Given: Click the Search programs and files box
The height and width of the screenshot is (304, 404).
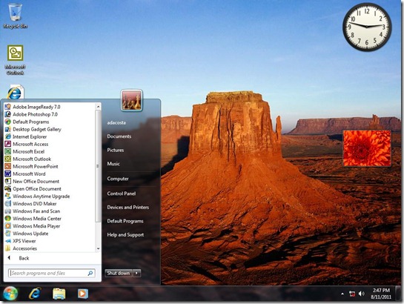Looking at the screenshot, I should tap(52, 273).
